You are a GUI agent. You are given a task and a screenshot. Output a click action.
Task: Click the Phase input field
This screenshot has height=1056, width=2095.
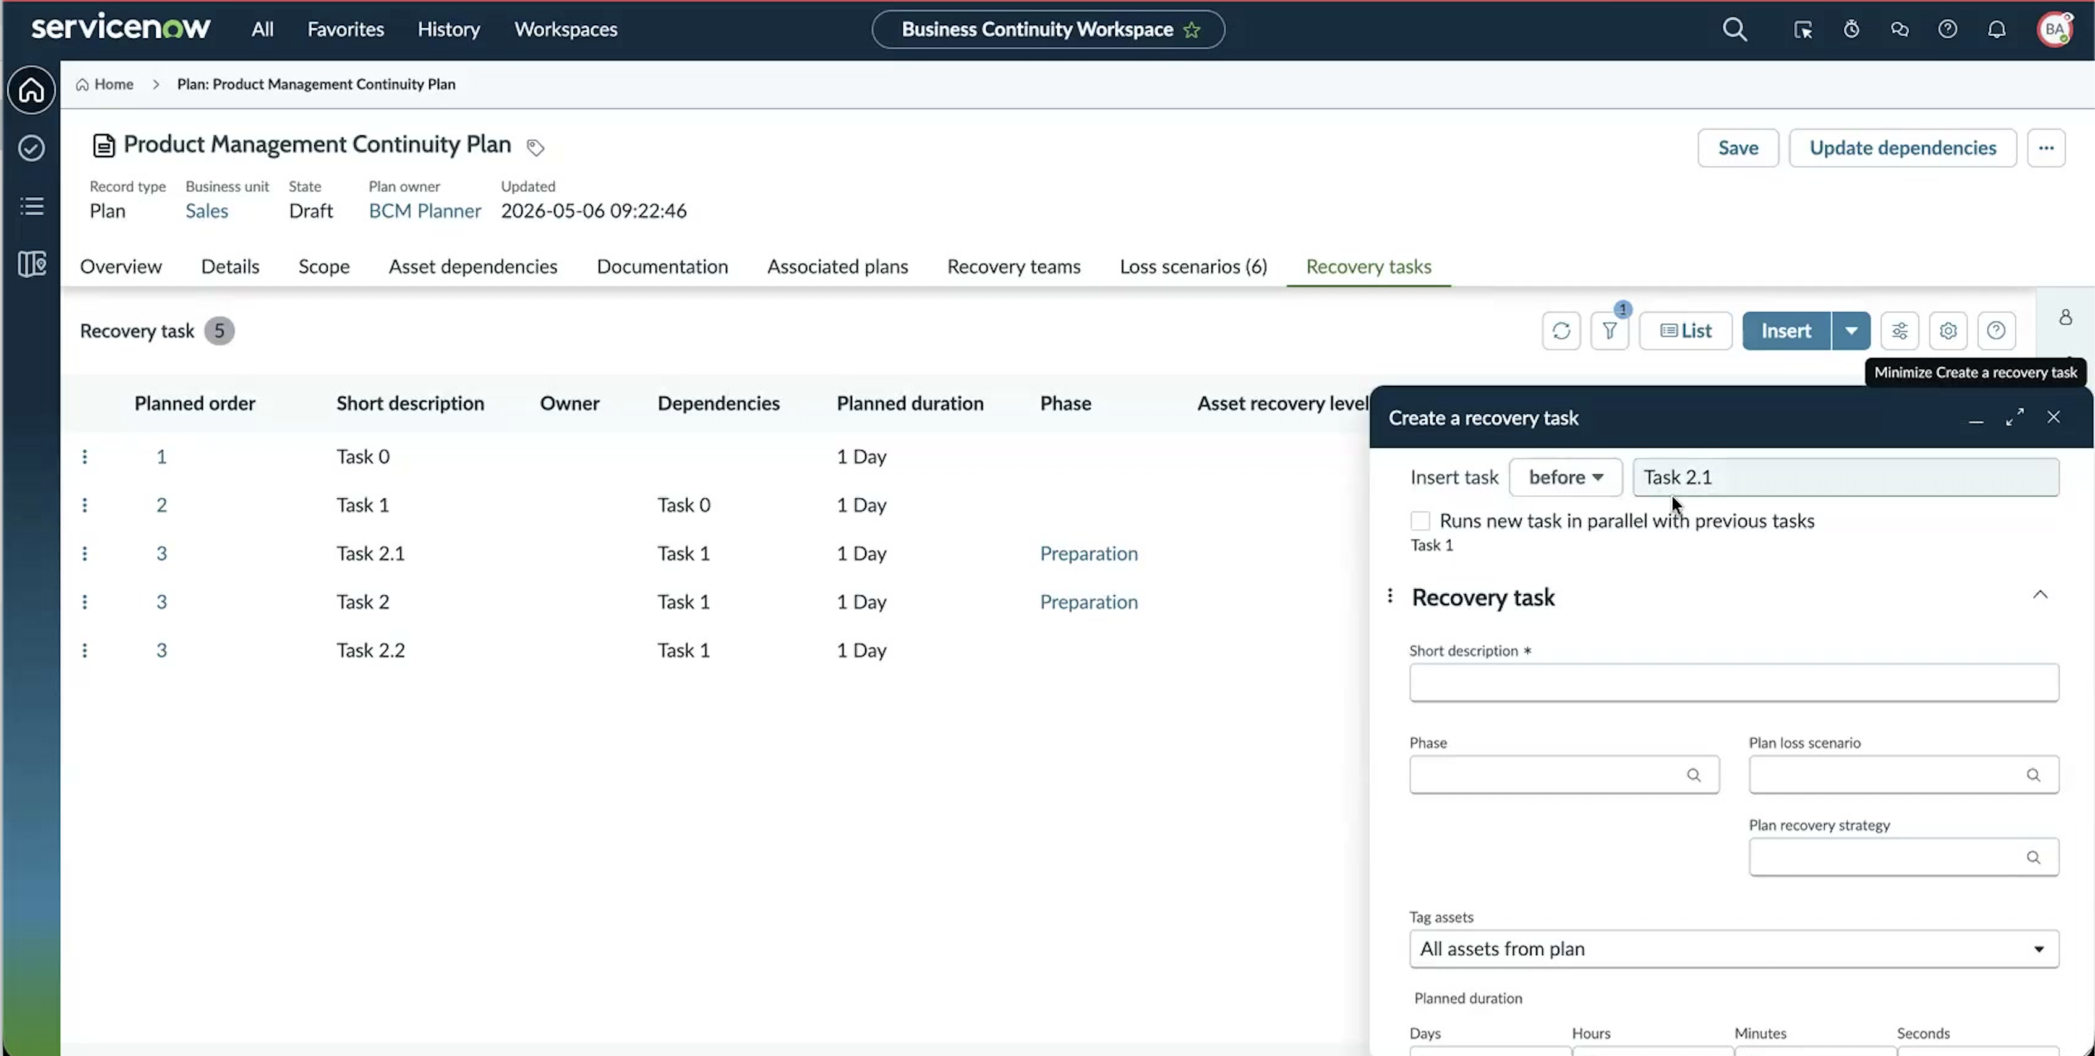(x=1564, y=775)
